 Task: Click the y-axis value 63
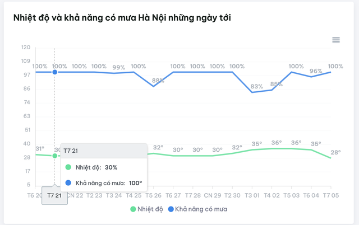pos(27,116)
